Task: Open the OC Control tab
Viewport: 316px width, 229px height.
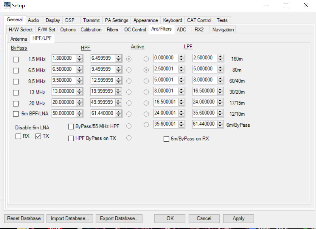Action: click(x=135, y=30)
